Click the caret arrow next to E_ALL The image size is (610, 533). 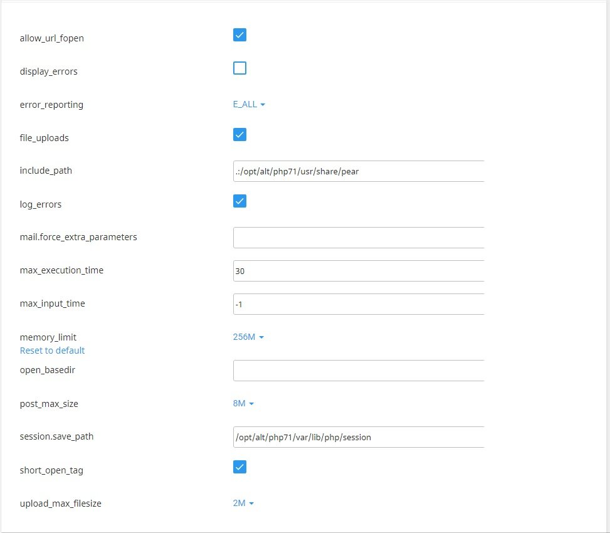[263, 105]
